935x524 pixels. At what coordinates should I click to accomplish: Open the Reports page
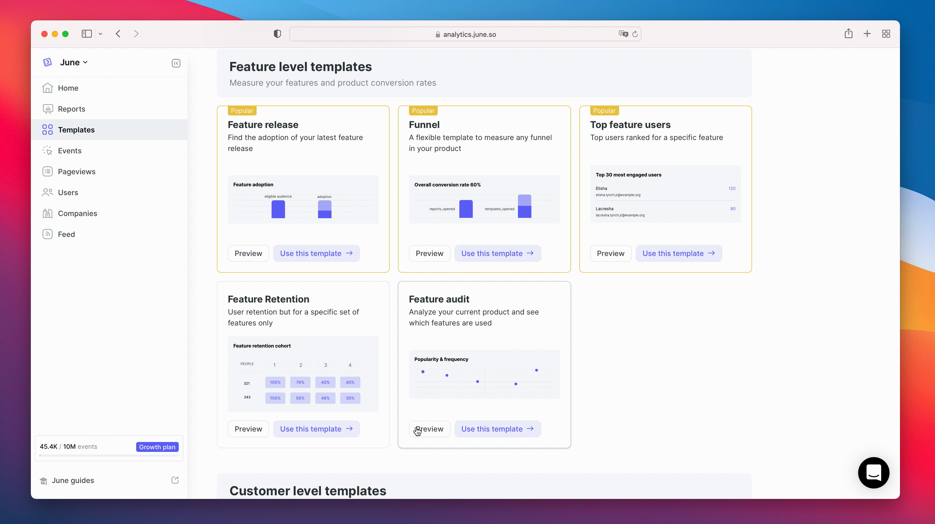(x=109, y=109)
